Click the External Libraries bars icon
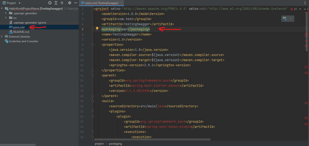Viewport: 309px width, 146px height. (6, 37)
